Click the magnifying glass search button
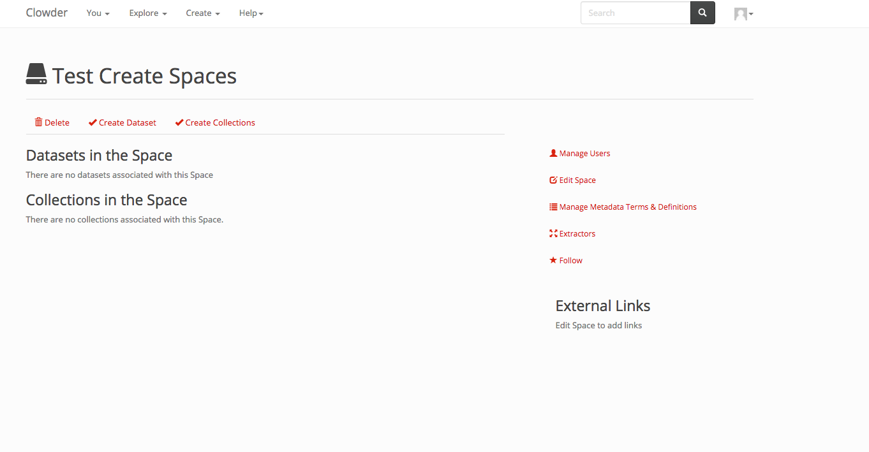869x452 pixels. (x=702, y=13)
